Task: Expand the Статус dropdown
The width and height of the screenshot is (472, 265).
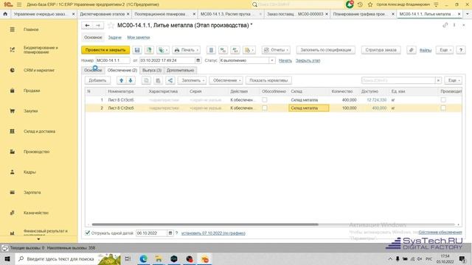Action: [272, 60]
